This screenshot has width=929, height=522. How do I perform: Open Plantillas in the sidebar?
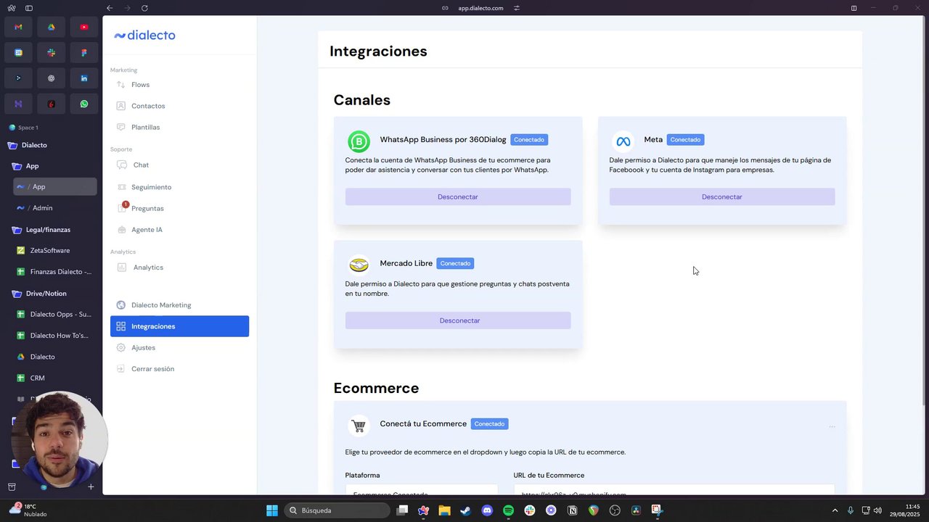[179, 127]
